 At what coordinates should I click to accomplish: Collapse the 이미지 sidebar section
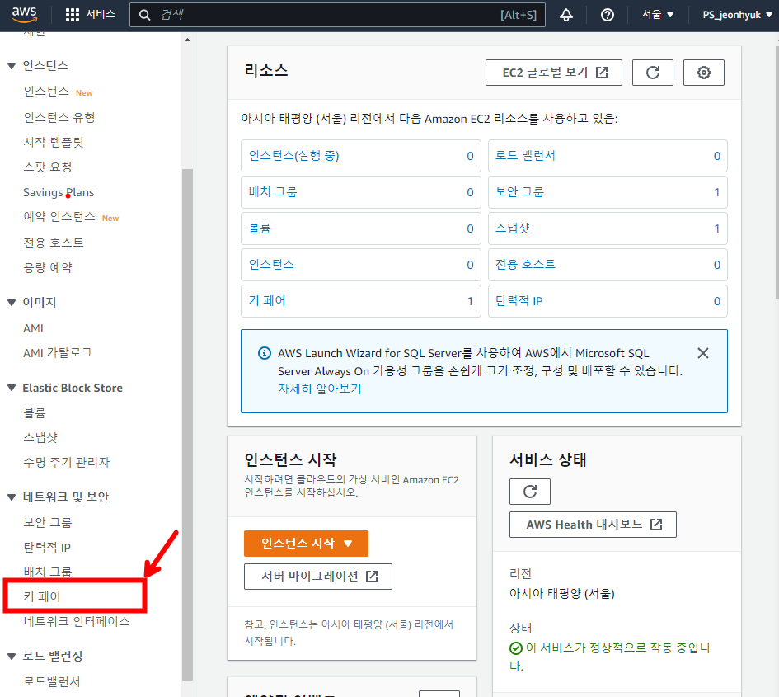click(12, 302)
